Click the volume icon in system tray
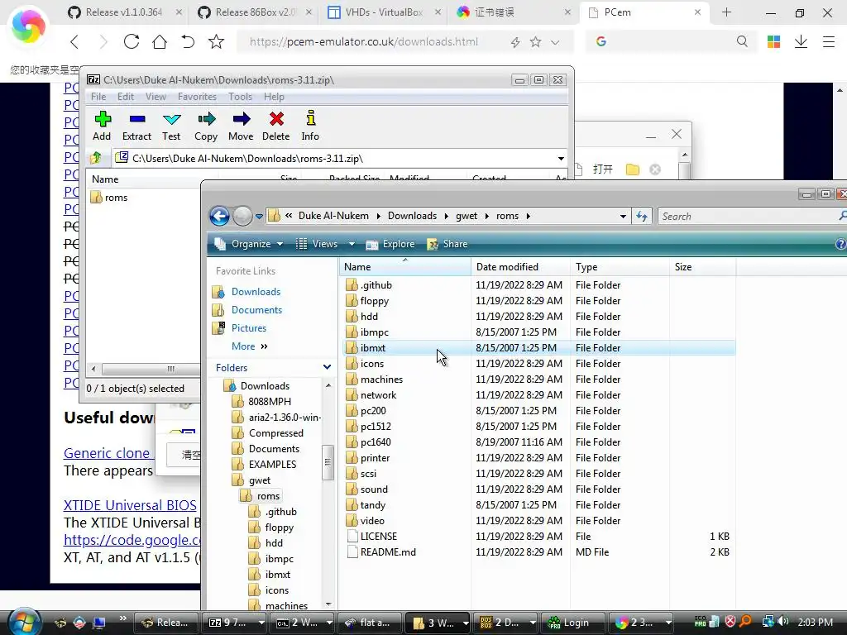 [783, 622]
